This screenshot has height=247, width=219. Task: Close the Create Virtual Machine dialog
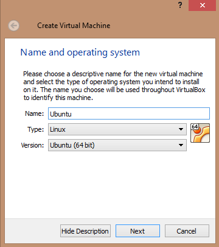(x=202, y=5)
